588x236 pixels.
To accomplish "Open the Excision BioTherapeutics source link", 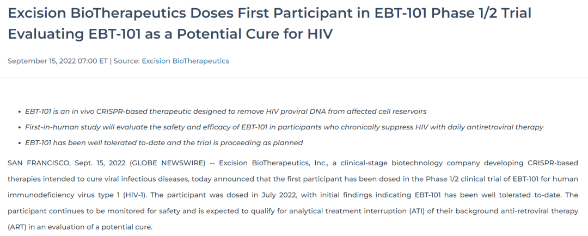I will point(185,61).
